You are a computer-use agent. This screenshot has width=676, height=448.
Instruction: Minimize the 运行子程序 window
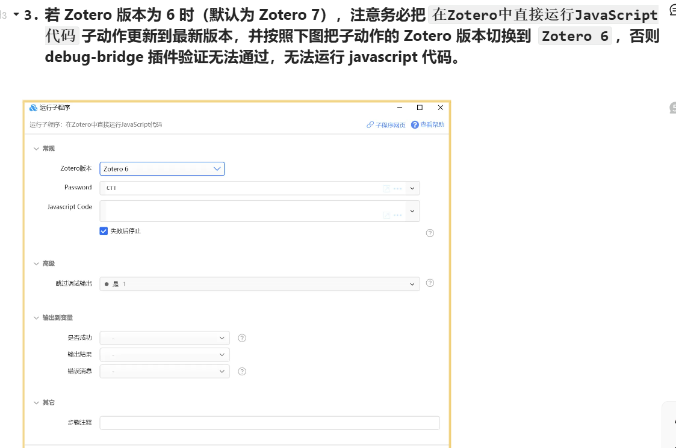click(400, 107)
